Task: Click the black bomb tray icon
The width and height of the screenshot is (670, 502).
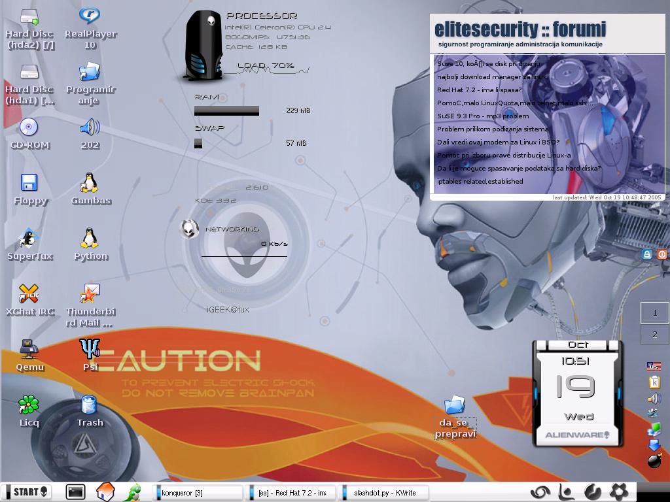Action: [x=654, y=461]
